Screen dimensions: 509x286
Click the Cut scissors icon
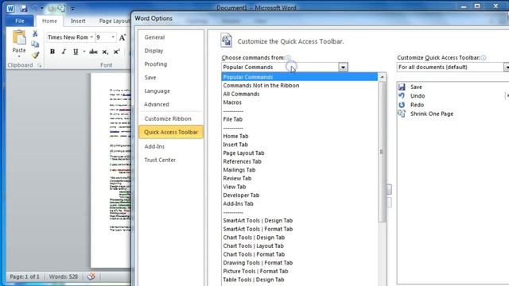pyautogui.click(x=35, y=33)
